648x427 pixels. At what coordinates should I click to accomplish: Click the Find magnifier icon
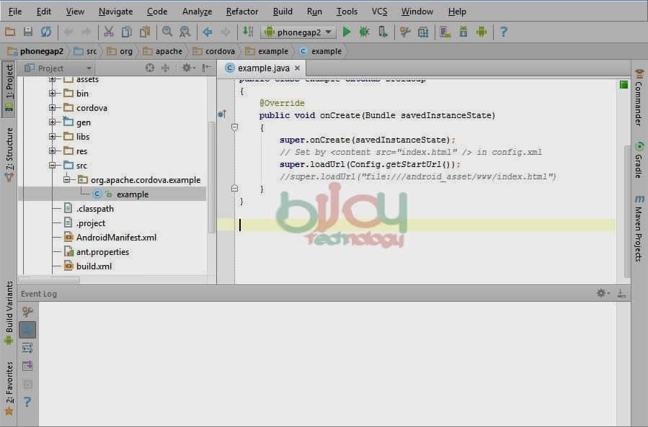pos(167,32)
